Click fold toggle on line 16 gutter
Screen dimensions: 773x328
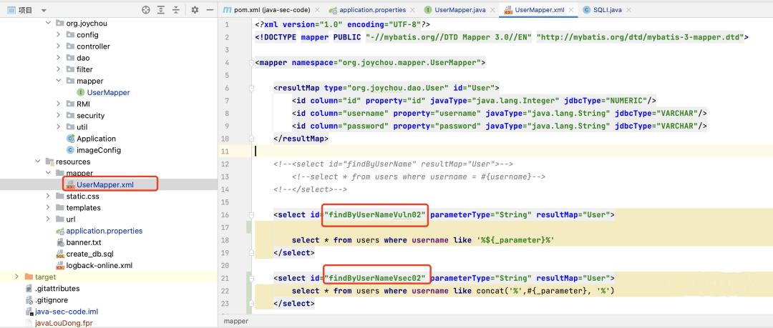(x=251, y=214)
